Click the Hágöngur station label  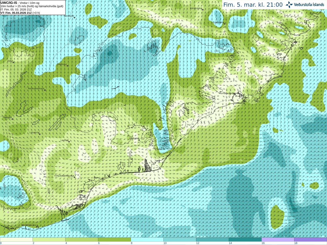pyautogui.click(x=62, y=64)
